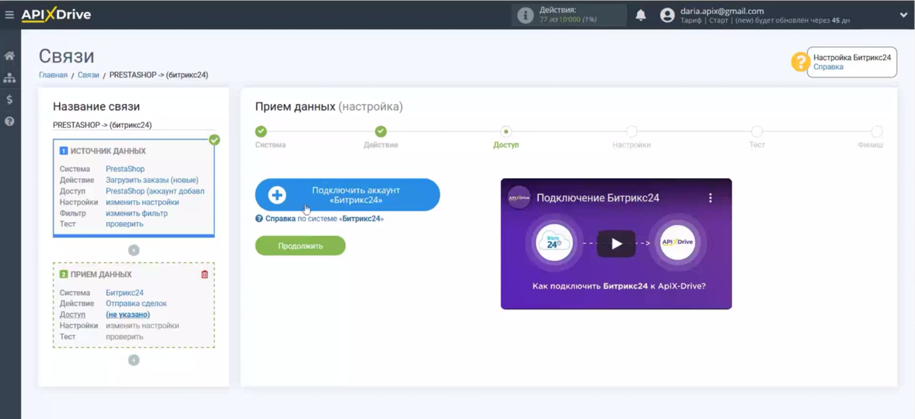Select the Финиш step in the progress bar
The height and width of the screenshot is (419, 915).
876,132
